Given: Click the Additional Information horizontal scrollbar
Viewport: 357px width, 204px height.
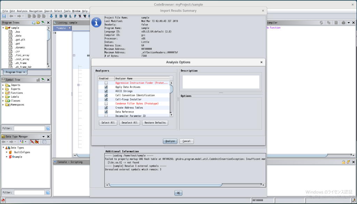Looking at the screenshot, I should tap(185, 185).
